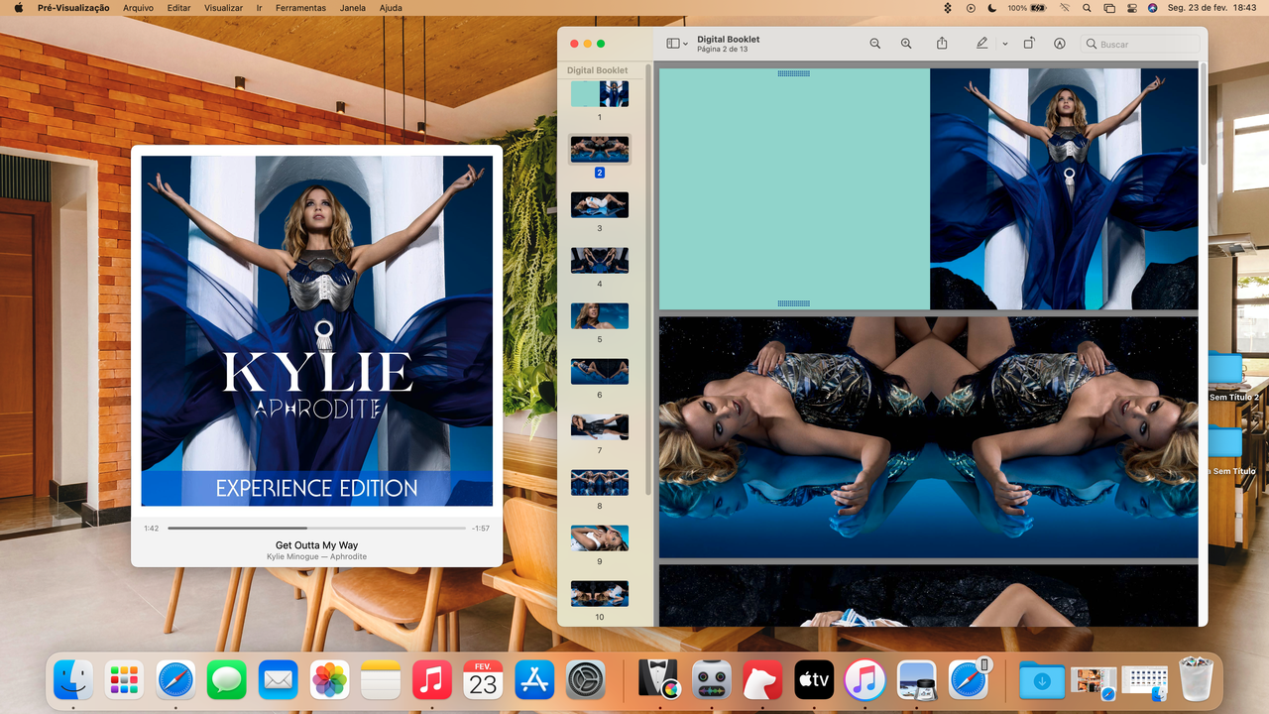Click the 'Get Outta My Way' song title
The width and height of the screenshot is (1269, 714).
click(317, 545)
